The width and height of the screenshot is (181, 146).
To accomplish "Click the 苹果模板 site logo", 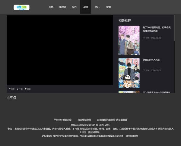I will [x=21, y=7].
